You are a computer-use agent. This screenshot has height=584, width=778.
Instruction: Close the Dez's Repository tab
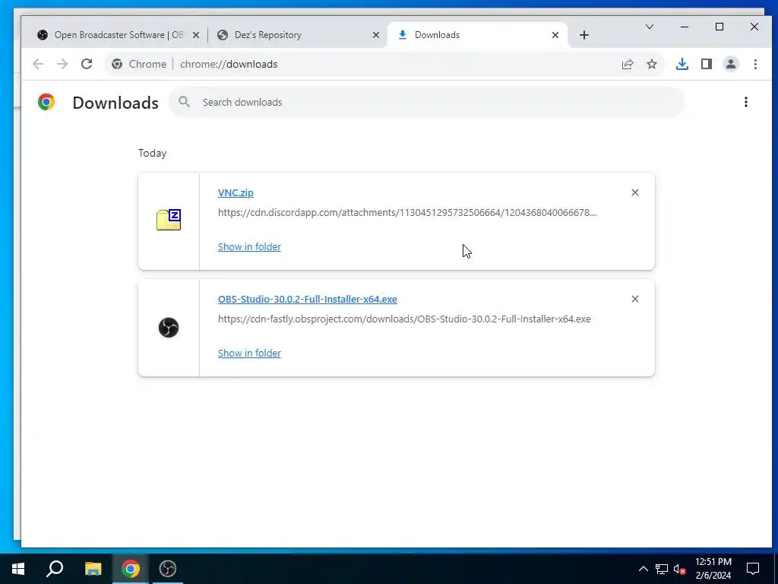tap(376, 35)
